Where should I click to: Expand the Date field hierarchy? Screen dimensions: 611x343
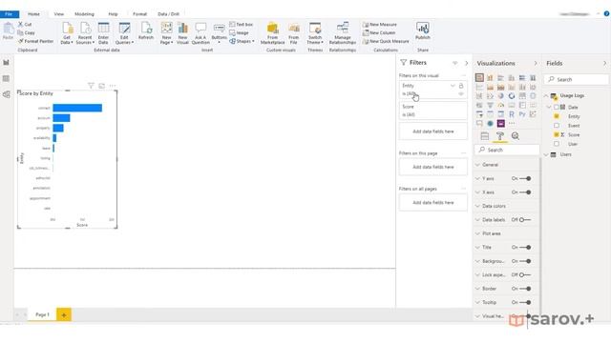coord(549,107)
